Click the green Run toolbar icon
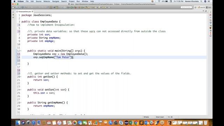224x126 pixels. tap(71, 7)
